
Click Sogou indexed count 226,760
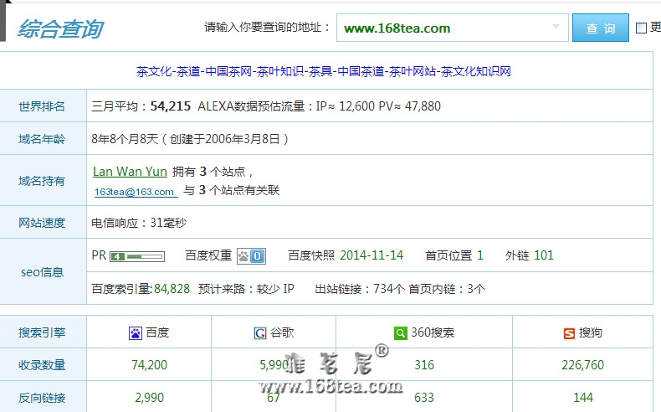[x=582, y=365]
